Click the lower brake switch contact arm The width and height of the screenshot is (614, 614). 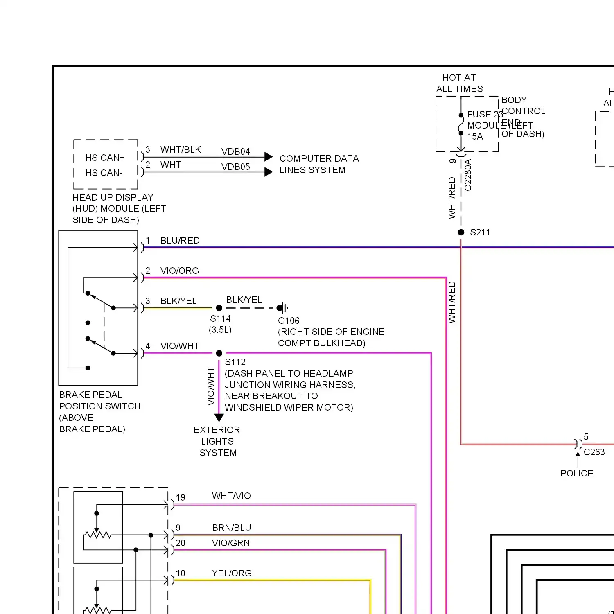101,346
